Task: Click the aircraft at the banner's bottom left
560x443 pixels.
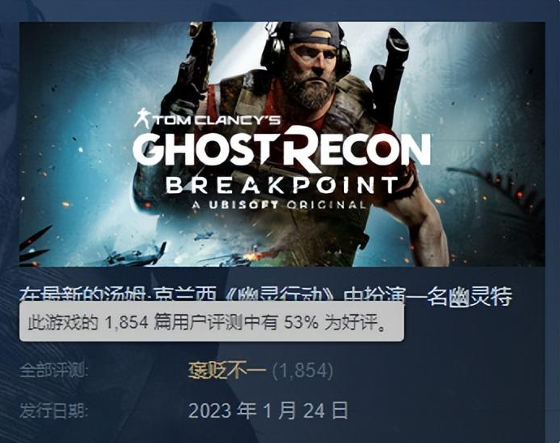Action: pos(134,254)
